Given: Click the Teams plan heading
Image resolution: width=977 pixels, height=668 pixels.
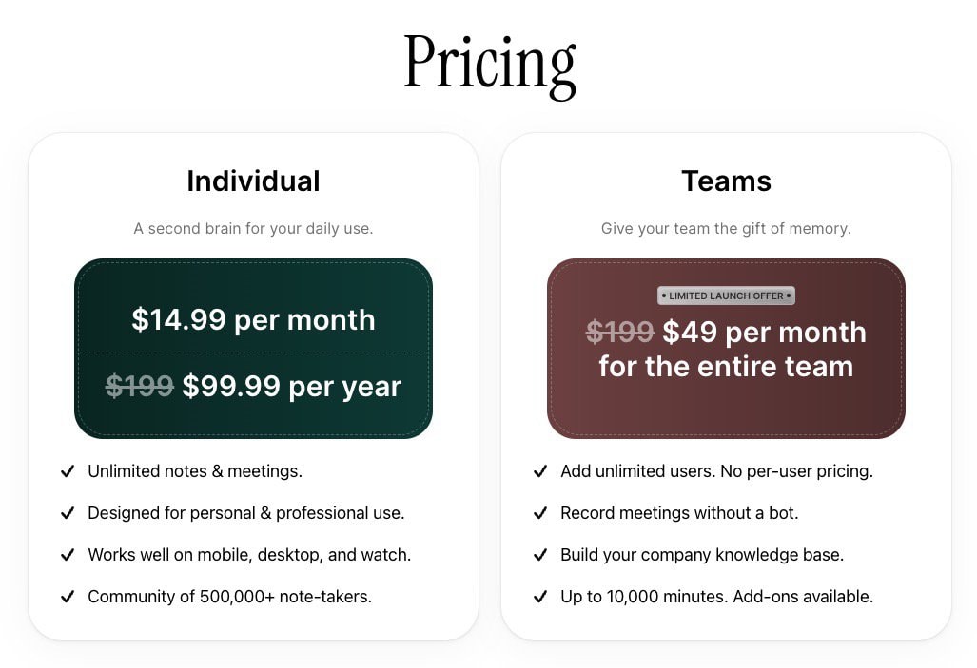Looking at the screenshot, I should 726,181.
